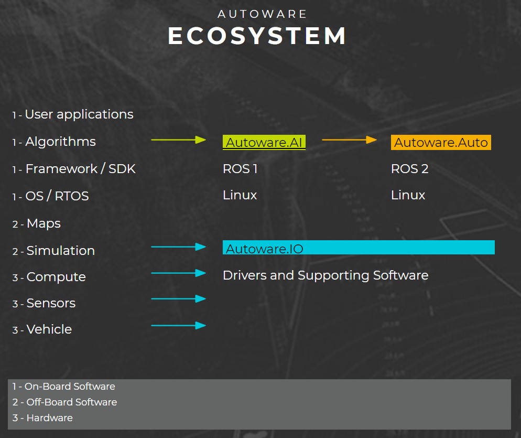Select the Framework / SDK list item
The width and height of the screenshot is (521, 438).
click(x=80, y=169)
